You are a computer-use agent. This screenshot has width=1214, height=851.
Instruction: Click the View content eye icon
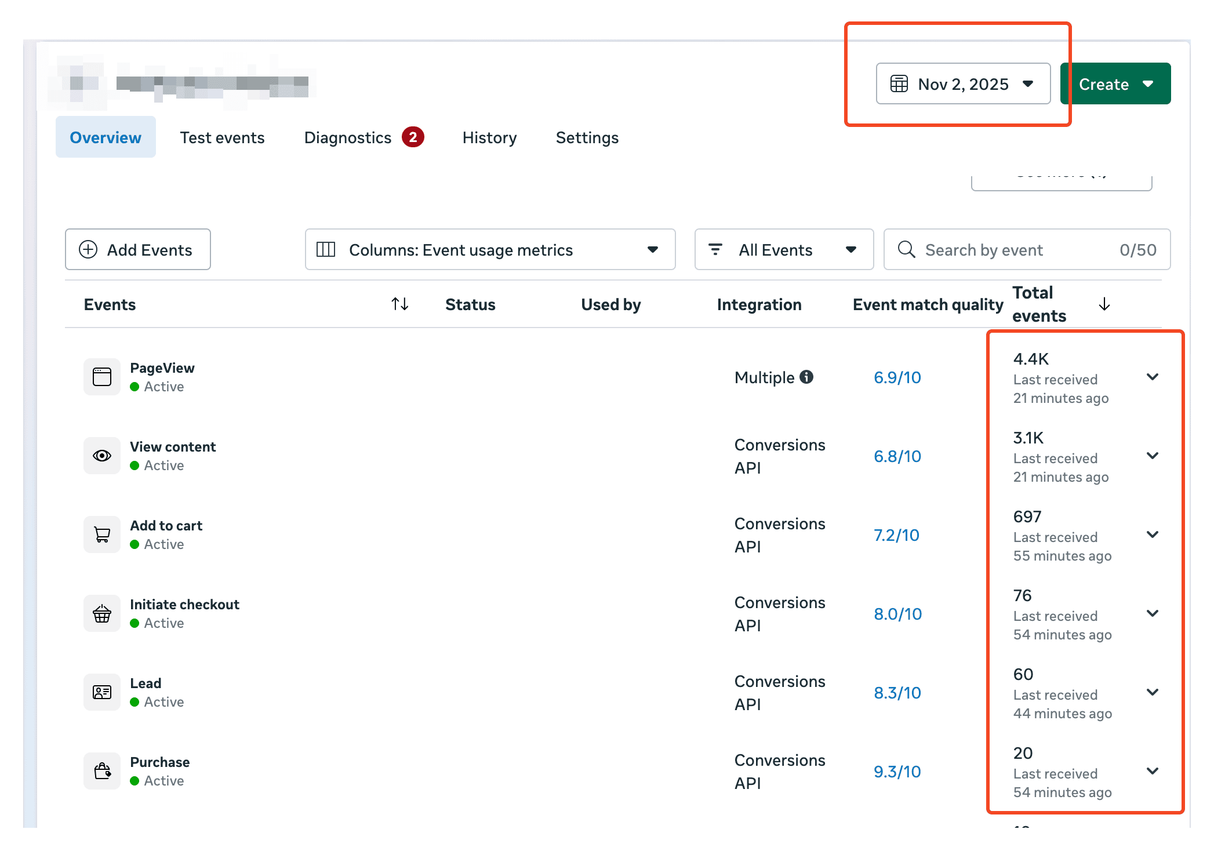pos(102,456)
